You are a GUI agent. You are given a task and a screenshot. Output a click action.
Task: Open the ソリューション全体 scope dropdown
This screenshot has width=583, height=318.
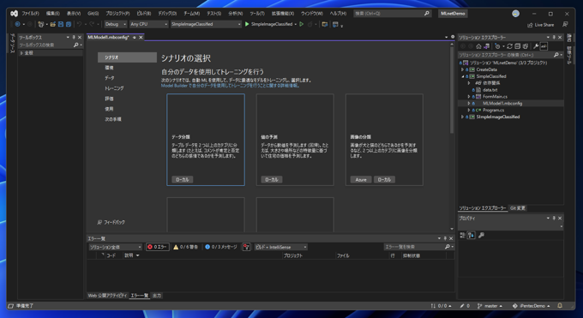pos(115,247)
